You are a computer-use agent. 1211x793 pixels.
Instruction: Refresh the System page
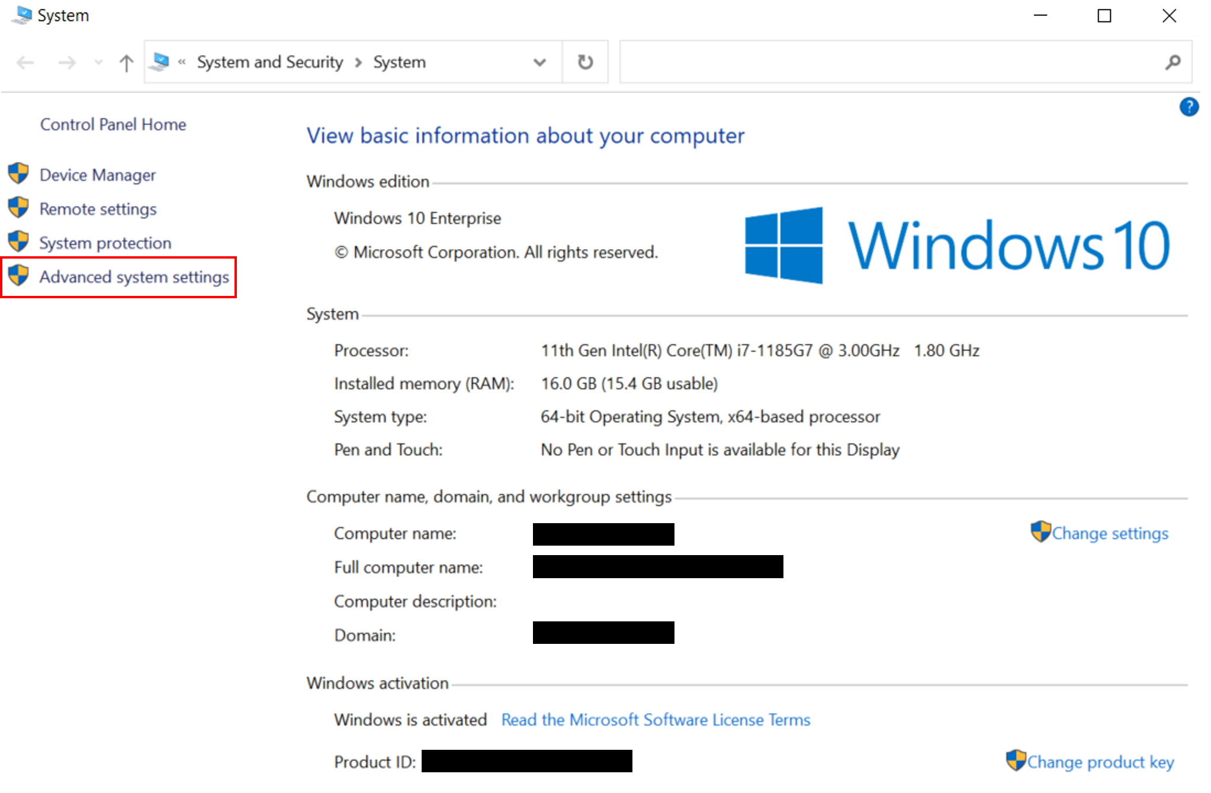coord(585,62)
